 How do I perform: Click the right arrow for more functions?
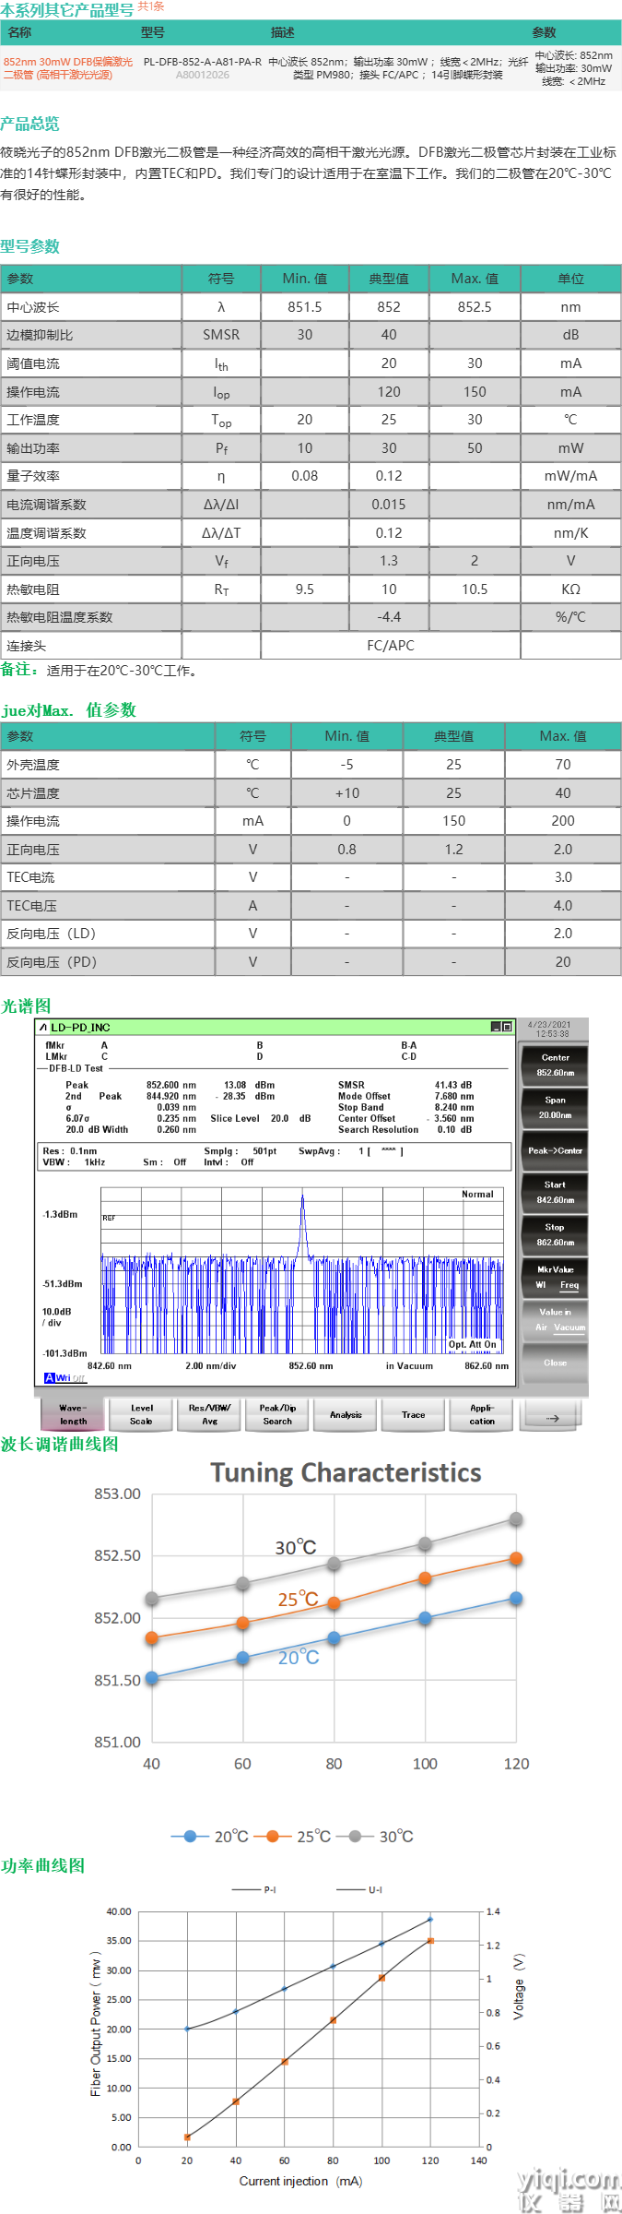(x=552, y=1416)
